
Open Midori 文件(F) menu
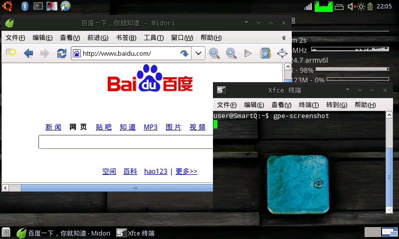(x=15, y=38)
